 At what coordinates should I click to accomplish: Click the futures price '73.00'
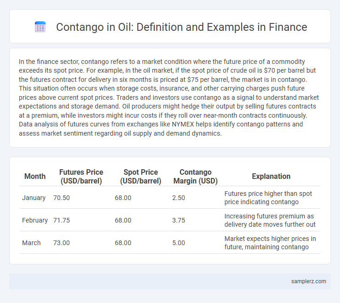(62, 243)
